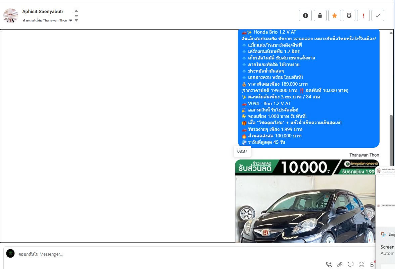395x269 pixels.
Task: Delete conversation using the trash can icon
Action: (x=320, y=16)
